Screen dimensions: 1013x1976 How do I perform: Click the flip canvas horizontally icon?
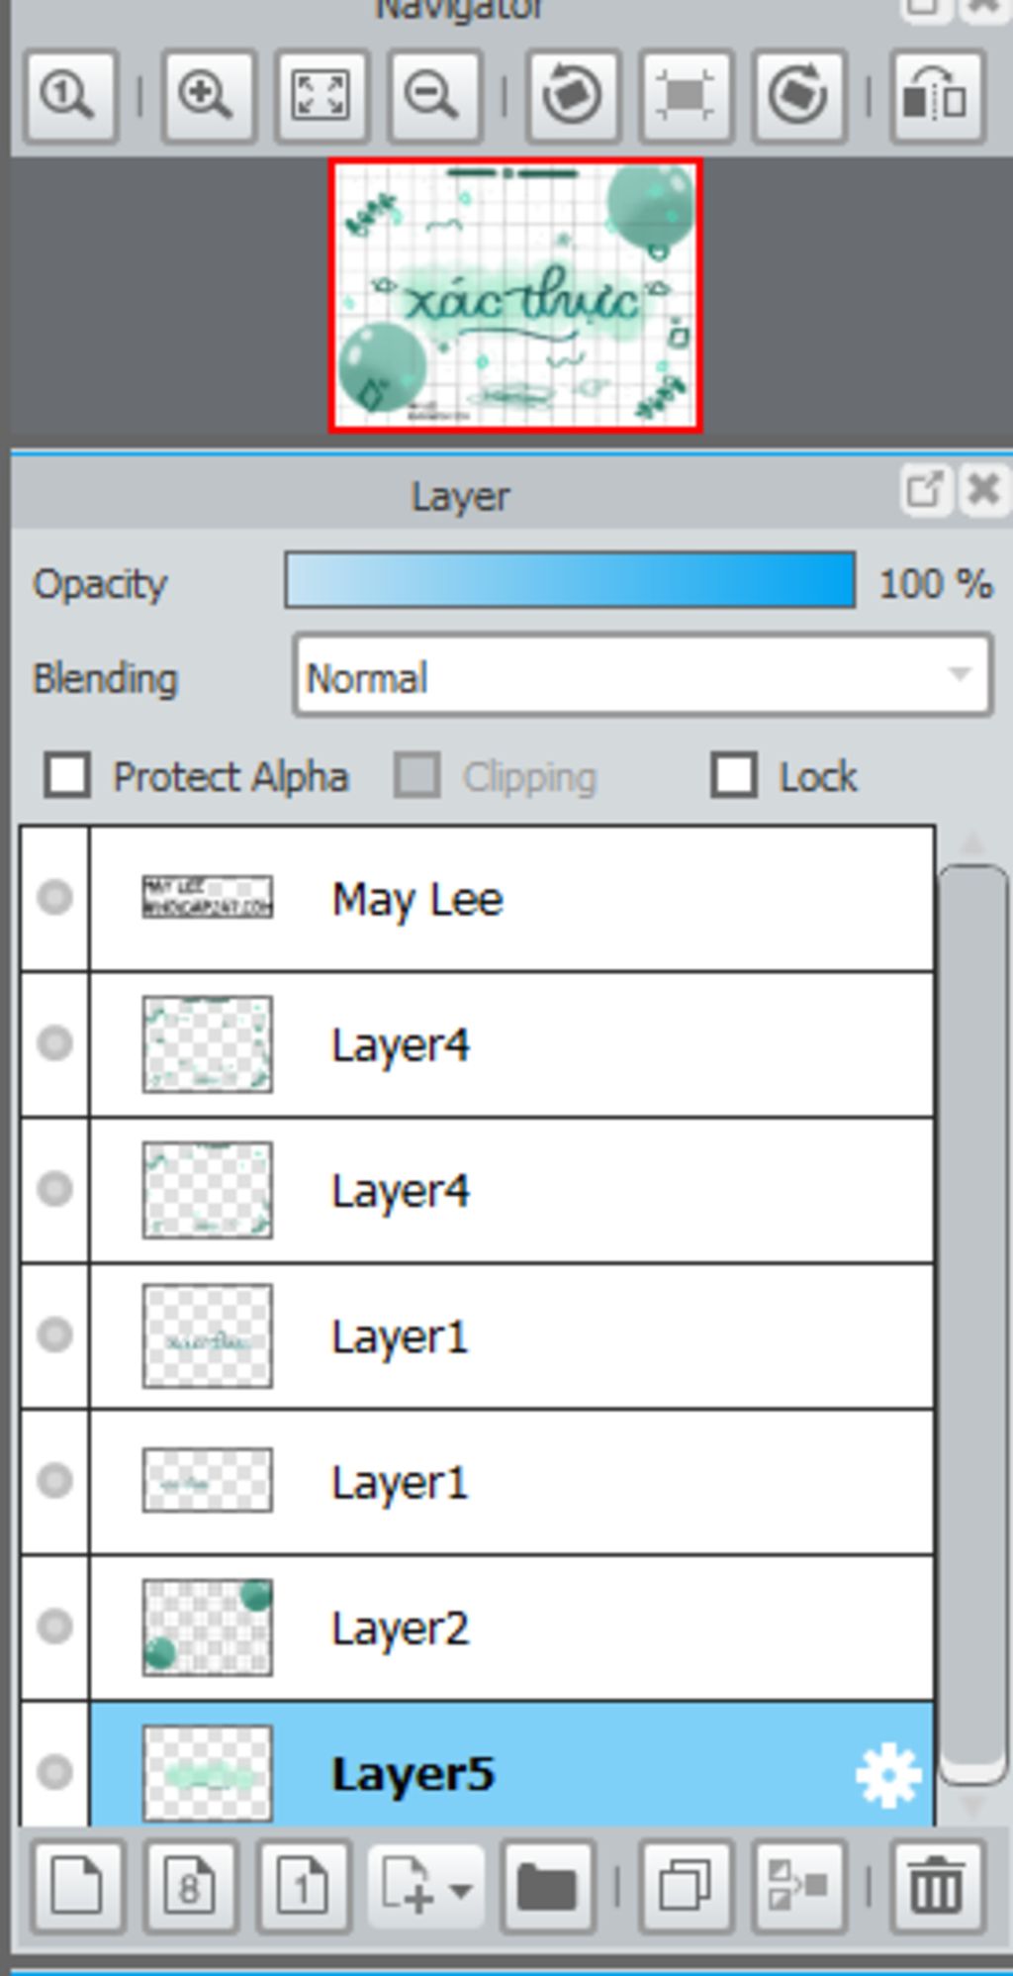937,96
